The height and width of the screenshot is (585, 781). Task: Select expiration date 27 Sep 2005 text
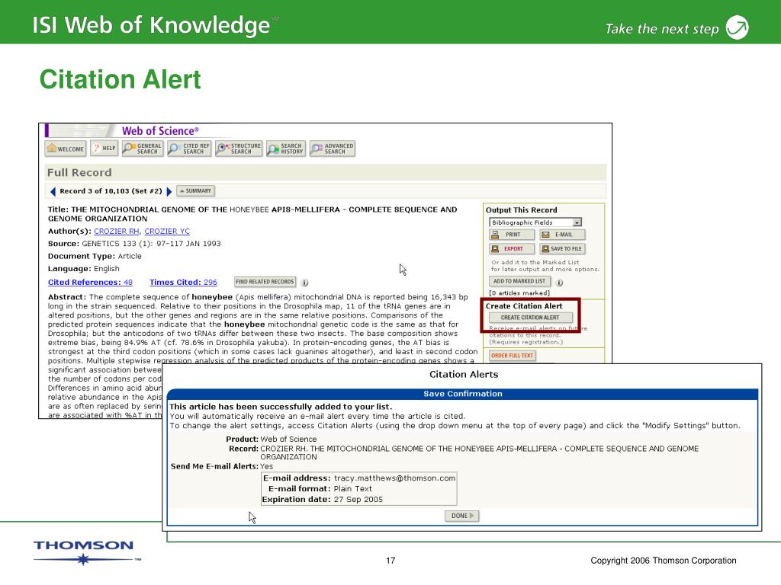coord(358,500)
